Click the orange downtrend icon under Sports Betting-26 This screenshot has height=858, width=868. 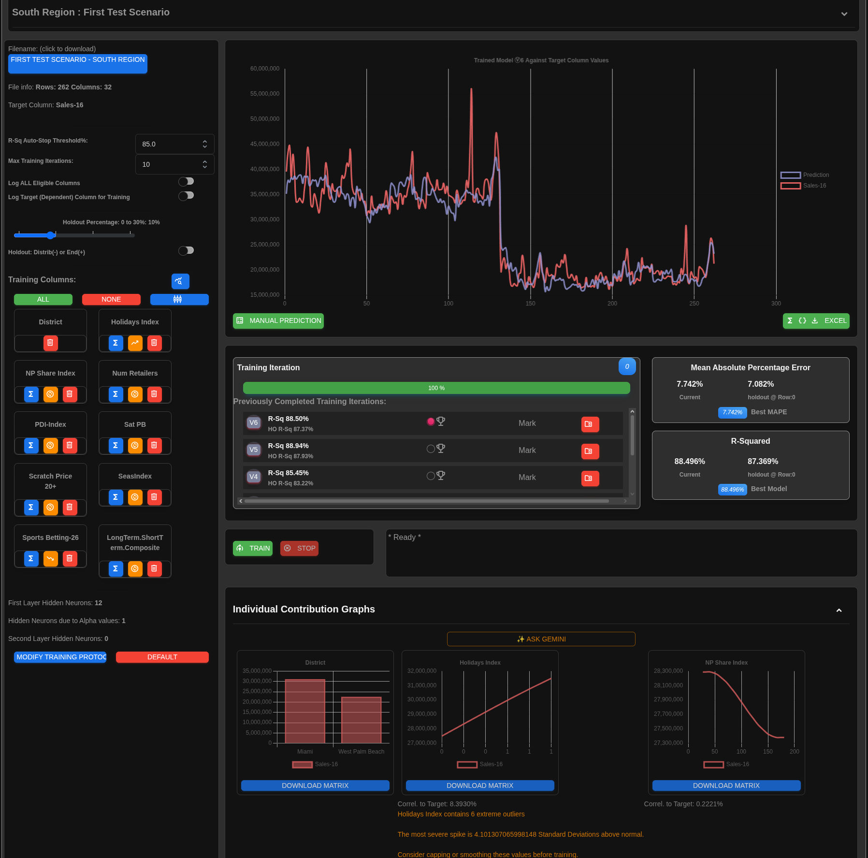click(50, 558)
